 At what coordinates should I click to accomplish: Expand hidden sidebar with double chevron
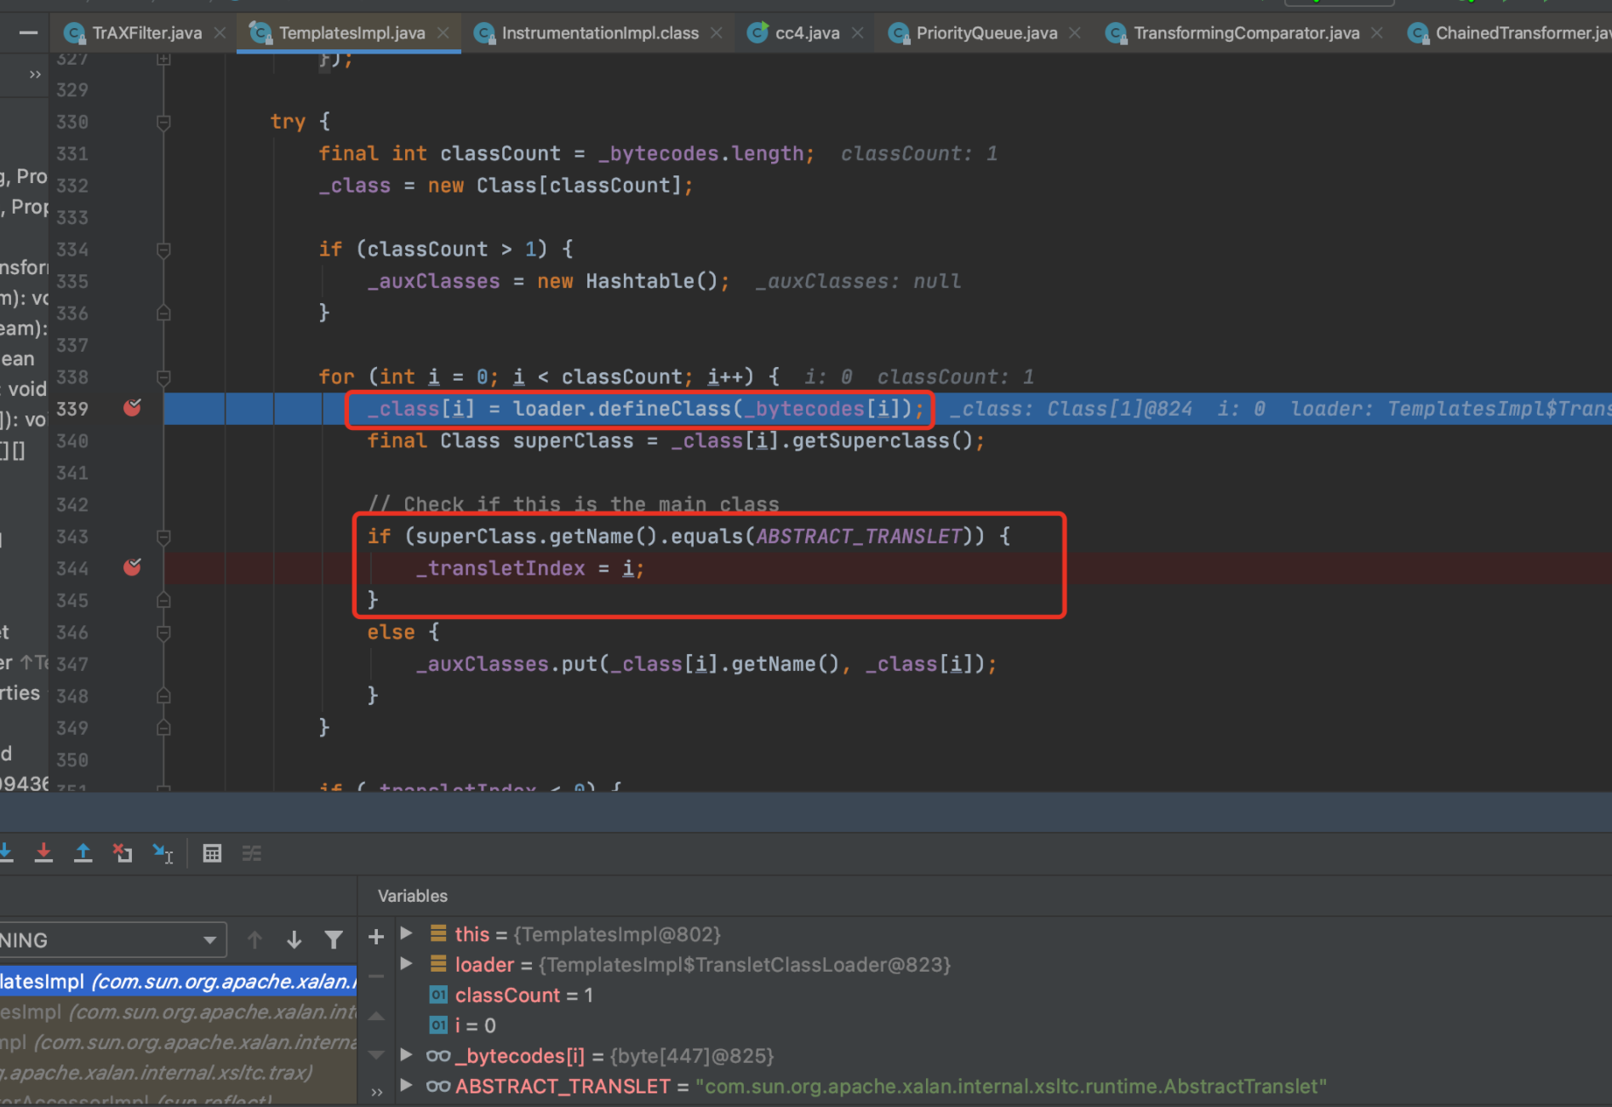click(x=35, y=74)
